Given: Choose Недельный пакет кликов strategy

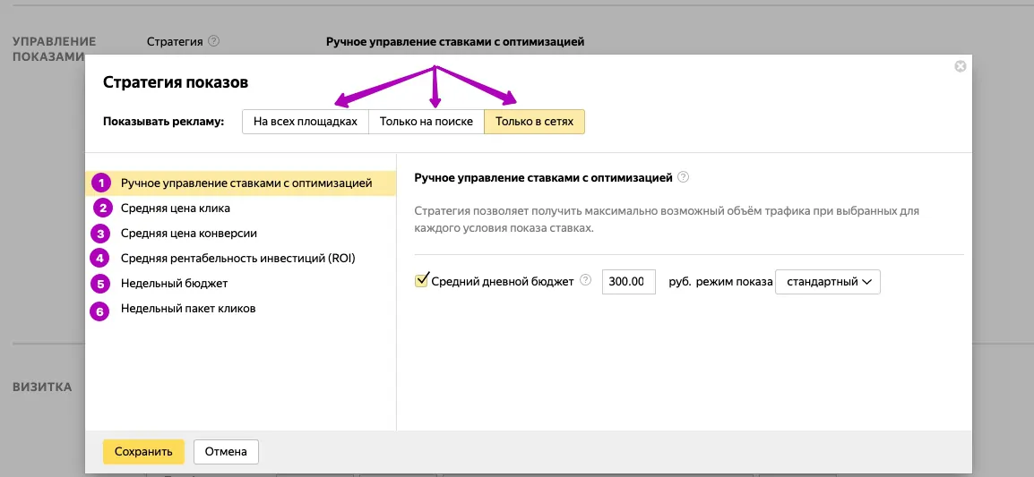Looking at the screenshot, I should point(188,309).
